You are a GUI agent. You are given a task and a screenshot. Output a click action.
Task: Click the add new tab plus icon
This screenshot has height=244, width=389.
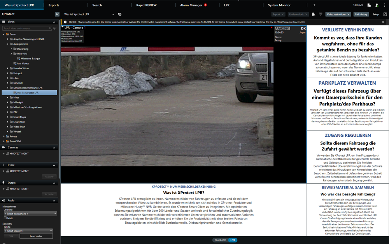coord(314,5)
